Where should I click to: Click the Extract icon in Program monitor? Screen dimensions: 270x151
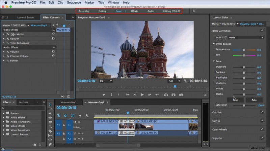coord(173,95)
